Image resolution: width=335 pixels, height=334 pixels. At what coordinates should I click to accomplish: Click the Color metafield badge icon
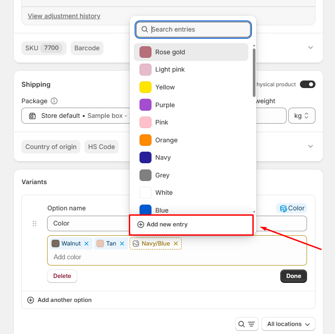pyautogui.click(x=283, y=208)
